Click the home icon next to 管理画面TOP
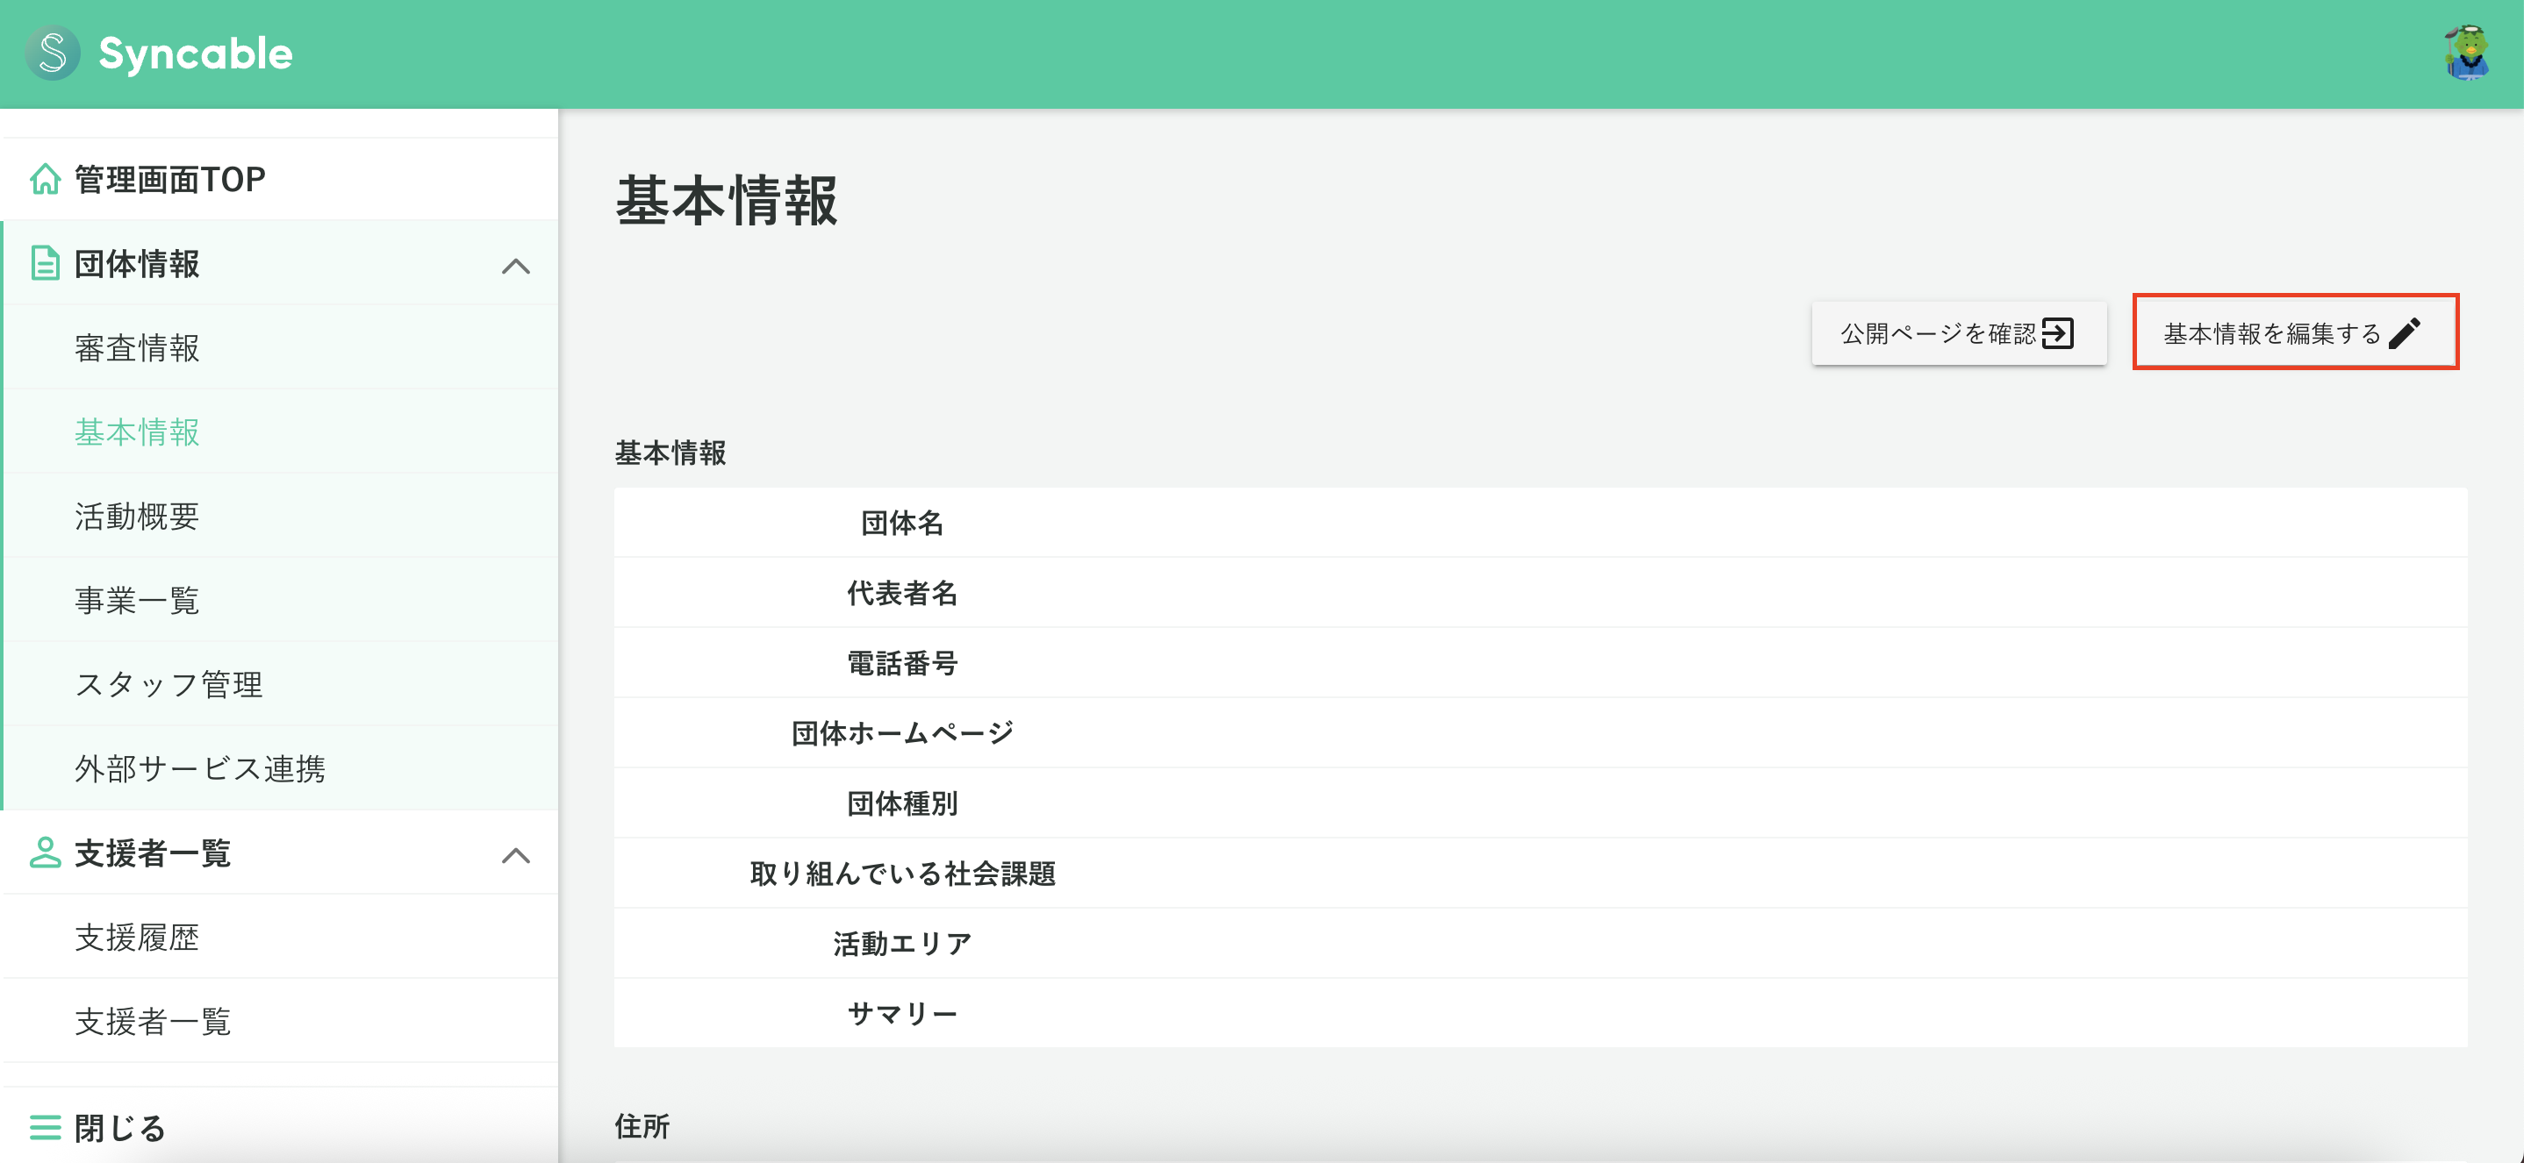 click(x=45, y=179)
